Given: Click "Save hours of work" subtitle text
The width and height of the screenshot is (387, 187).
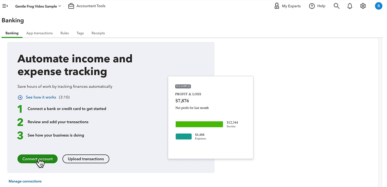Looking at the screenshot, I should (x=65, y=87).
